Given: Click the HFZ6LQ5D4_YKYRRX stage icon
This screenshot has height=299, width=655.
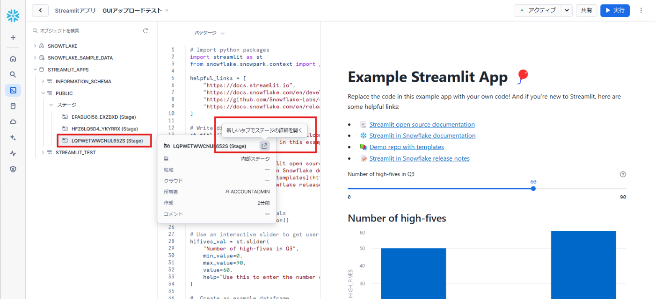Looking at the screenshot, I should pos(65,128).
